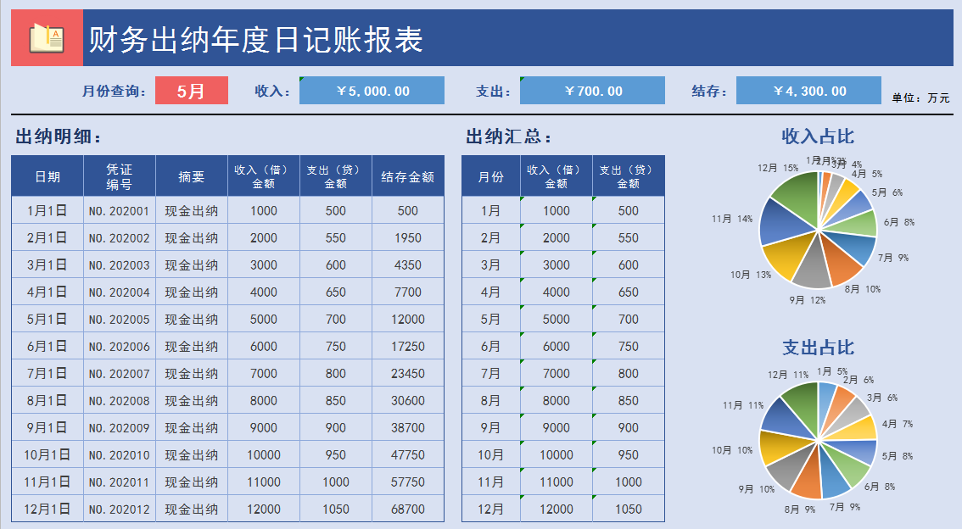962x529 pixels.
Task: Select balance cell 38700
Action: coord(408,428)
